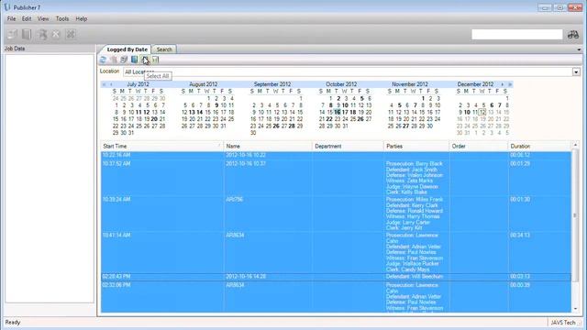Click the session list scrollbar down arrow

pos(575,309)
